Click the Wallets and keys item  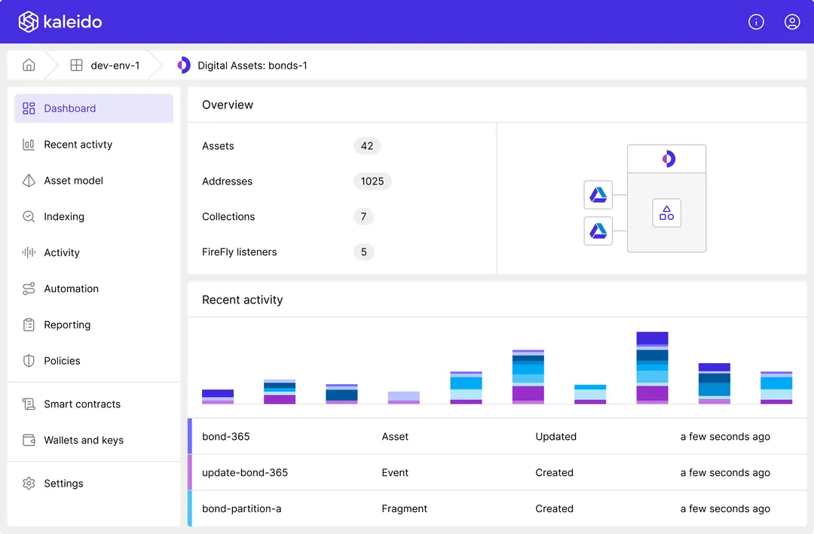tap(93, 440)
